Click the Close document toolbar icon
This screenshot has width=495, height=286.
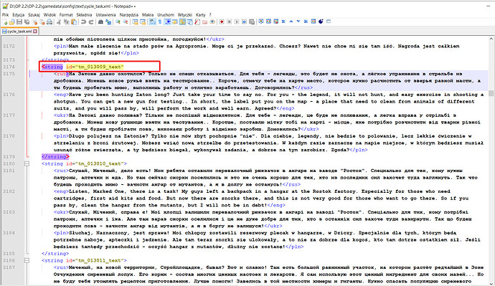click(x=34, y=22)
